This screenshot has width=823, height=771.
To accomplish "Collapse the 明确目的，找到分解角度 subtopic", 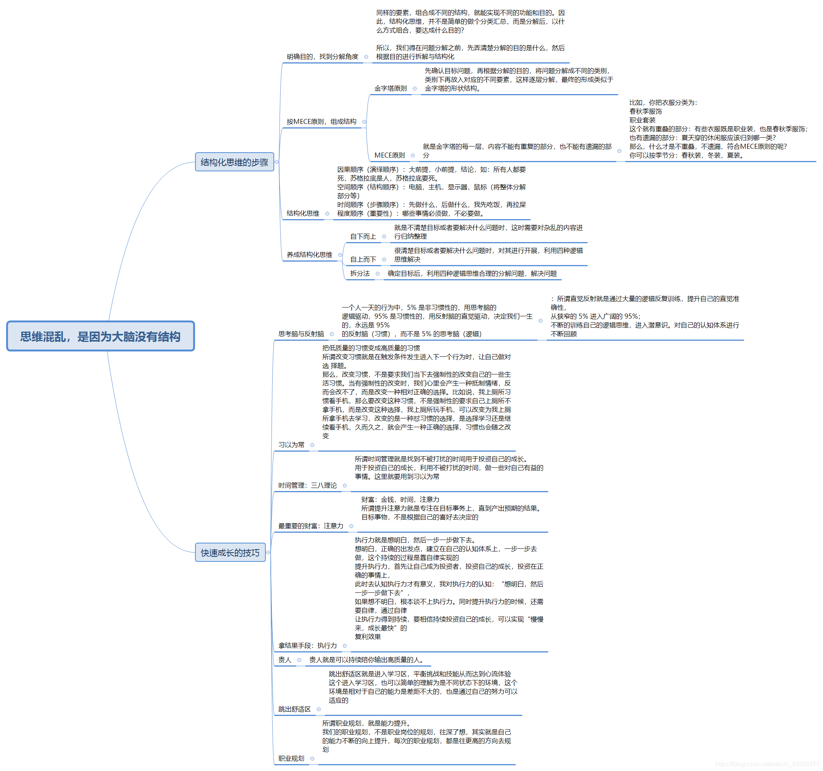I will point(366,57).
